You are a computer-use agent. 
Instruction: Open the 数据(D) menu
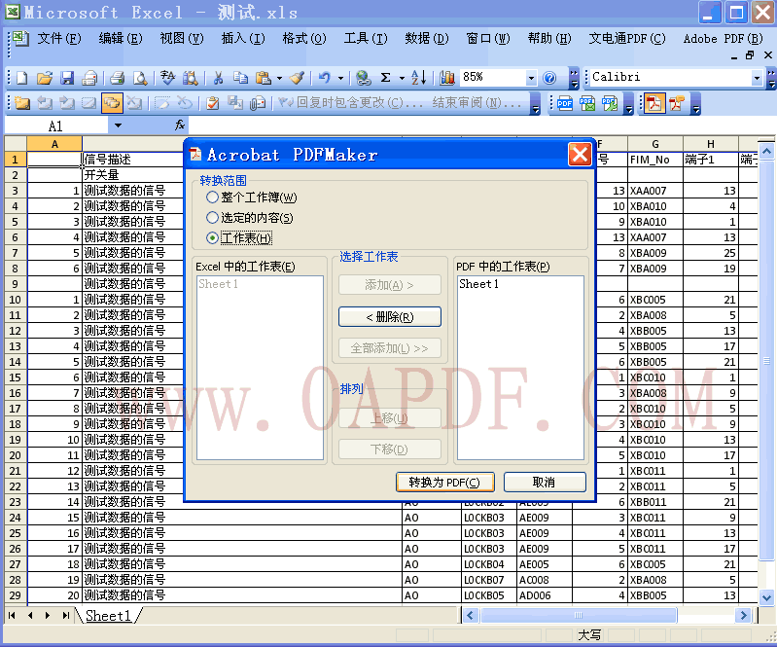[427, 38]
